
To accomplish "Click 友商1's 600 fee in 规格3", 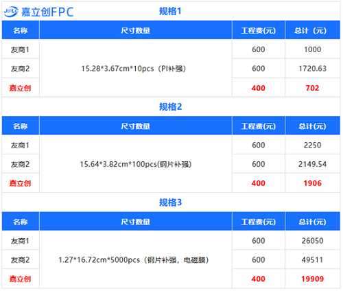I will pos(259,241).
